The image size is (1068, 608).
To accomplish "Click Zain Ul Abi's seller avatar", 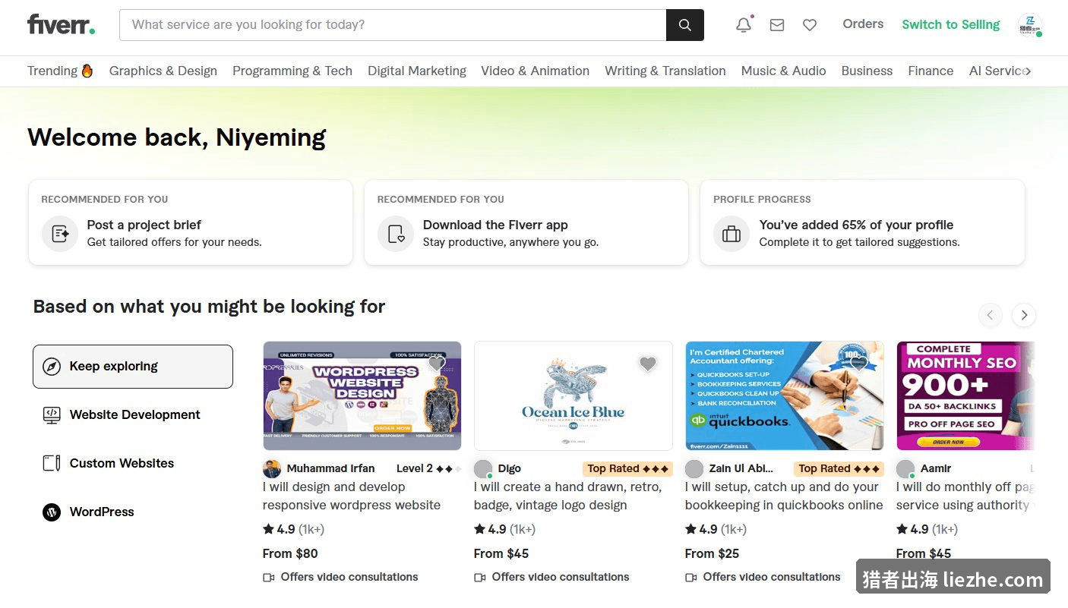I will click(x=694, y=468).
